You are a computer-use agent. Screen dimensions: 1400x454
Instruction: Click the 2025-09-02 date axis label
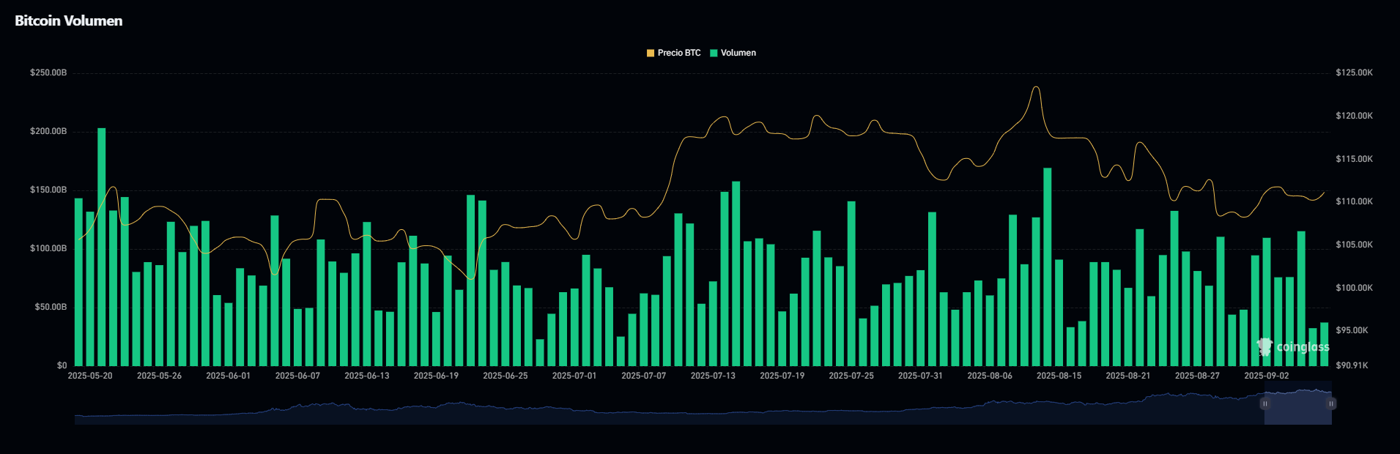(x=1266, y=376)
